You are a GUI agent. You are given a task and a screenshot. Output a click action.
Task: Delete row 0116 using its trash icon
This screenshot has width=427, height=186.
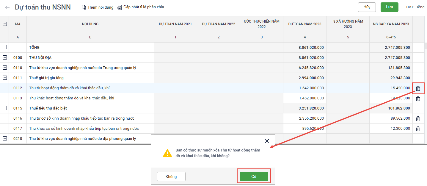pyautogui.click(x=418, y=119)
